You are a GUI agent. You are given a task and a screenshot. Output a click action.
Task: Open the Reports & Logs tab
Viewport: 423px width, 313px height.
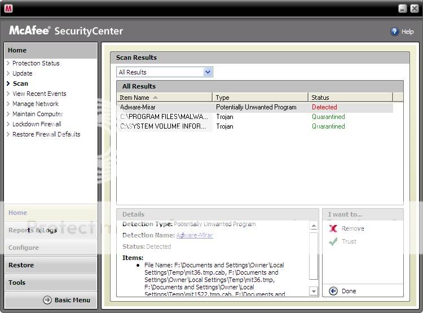(51, 230)
